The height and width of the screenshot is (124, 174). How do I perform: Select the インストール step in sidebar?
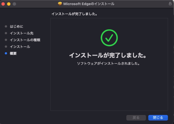point(20,47)
